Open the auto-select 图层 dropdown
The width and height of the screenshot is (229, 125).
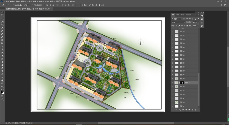pos(26,5)
